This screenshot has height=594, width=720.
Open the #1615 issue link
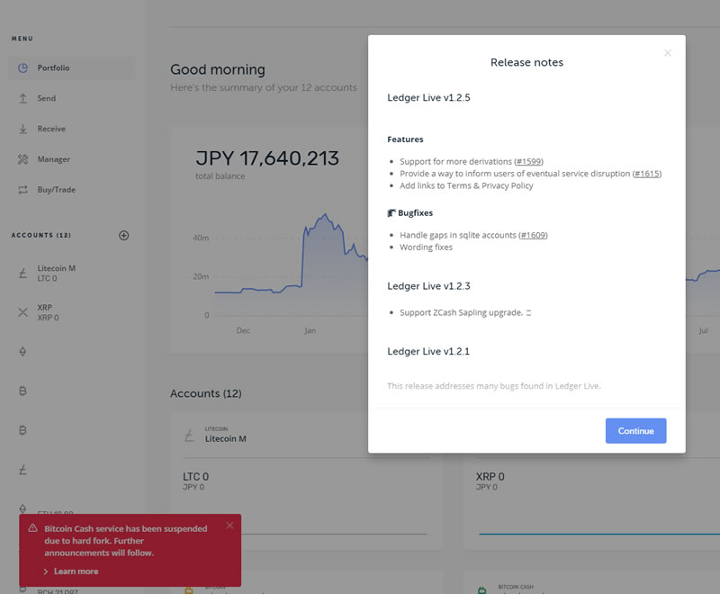coord(647,174)
